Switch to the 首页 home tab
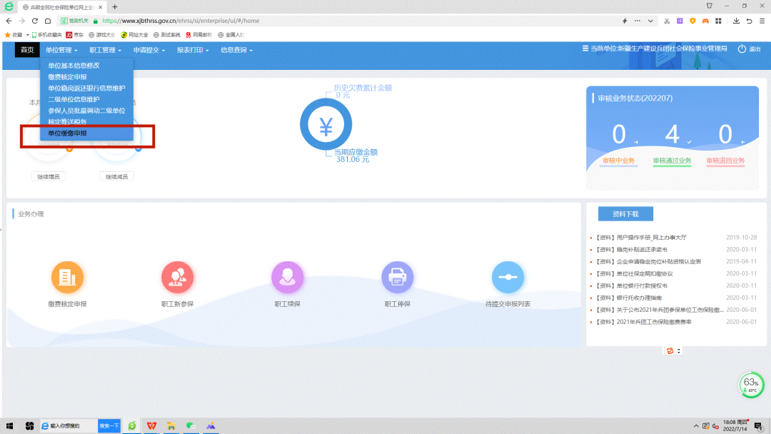The image size is (771, 434). click(x=27, y=50)
